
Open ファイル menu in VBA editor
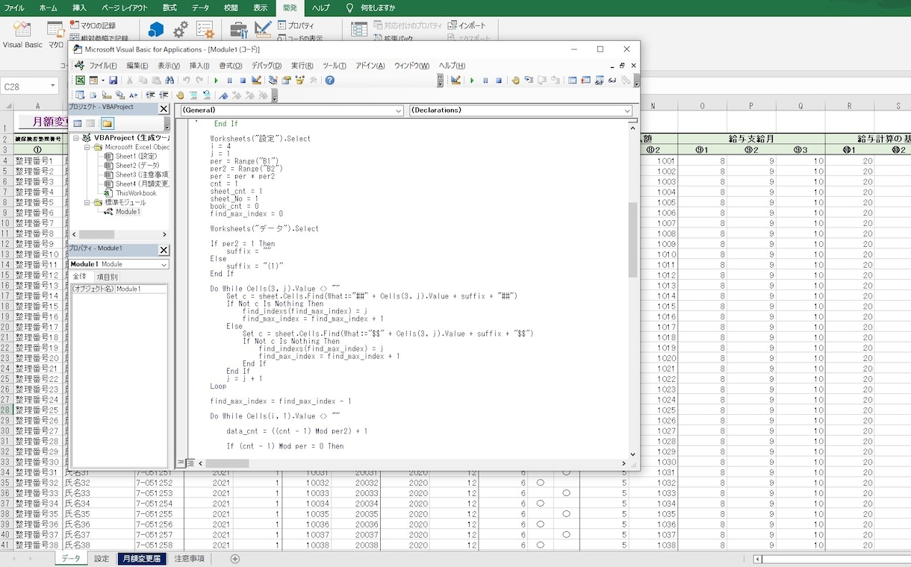[x=103, y=66]
